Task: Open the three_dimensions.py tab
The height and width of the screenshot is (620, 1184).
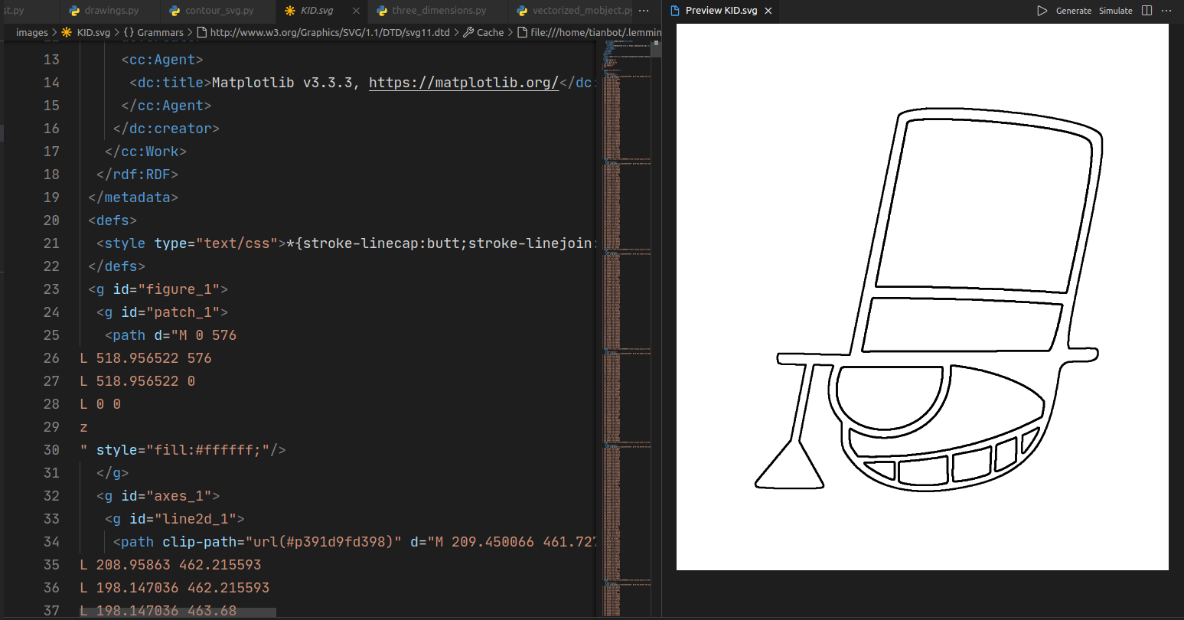Action: (x=439, y=11)
